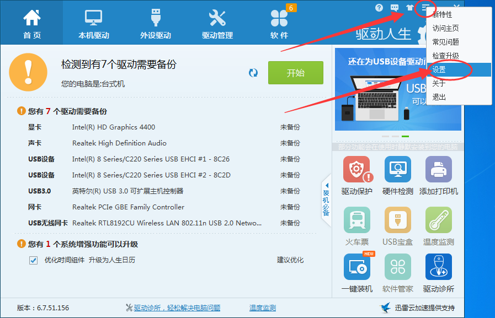Screen dimensions: 495x318
Task: Click the refresh rescan icon
Action: (253, 72)
